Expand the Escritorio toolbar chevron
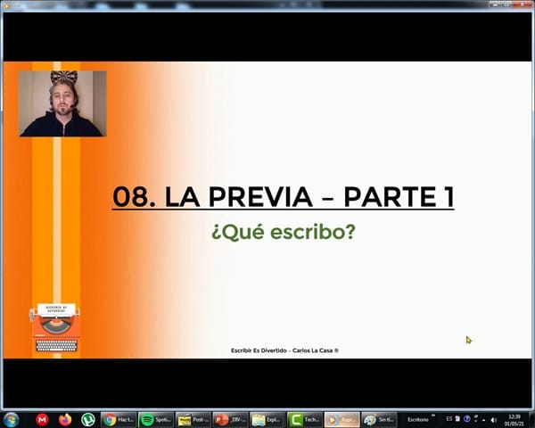Viewport: 535px width, 428px height. click(433, 416)
